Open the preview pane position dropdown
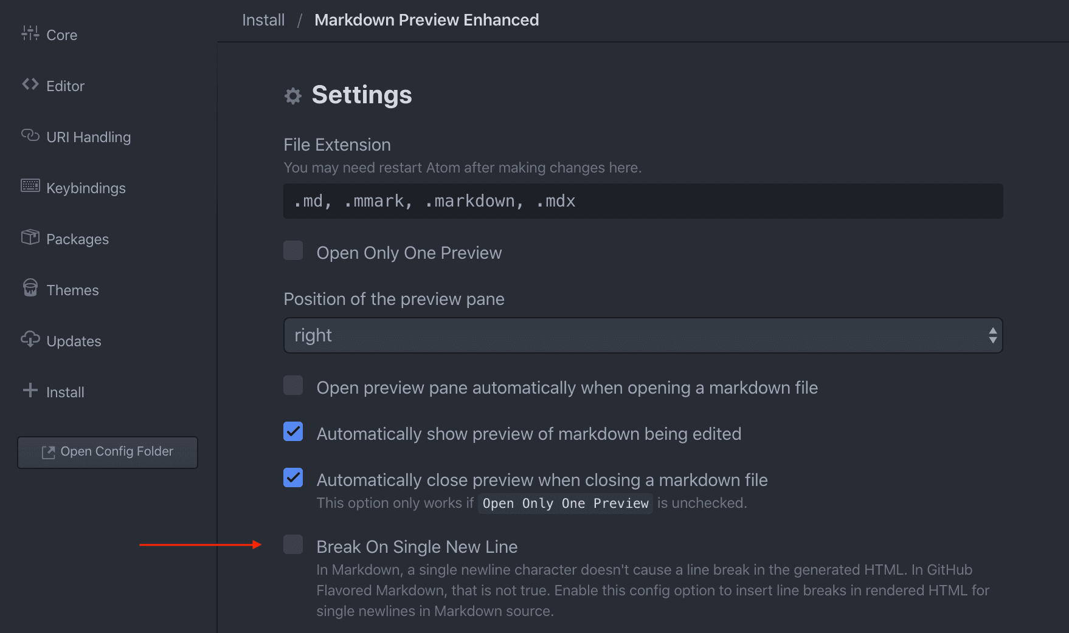 coord(642,335)
